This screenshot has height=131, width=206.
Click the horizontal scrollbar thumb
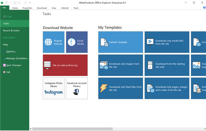(x=72, y=129)
